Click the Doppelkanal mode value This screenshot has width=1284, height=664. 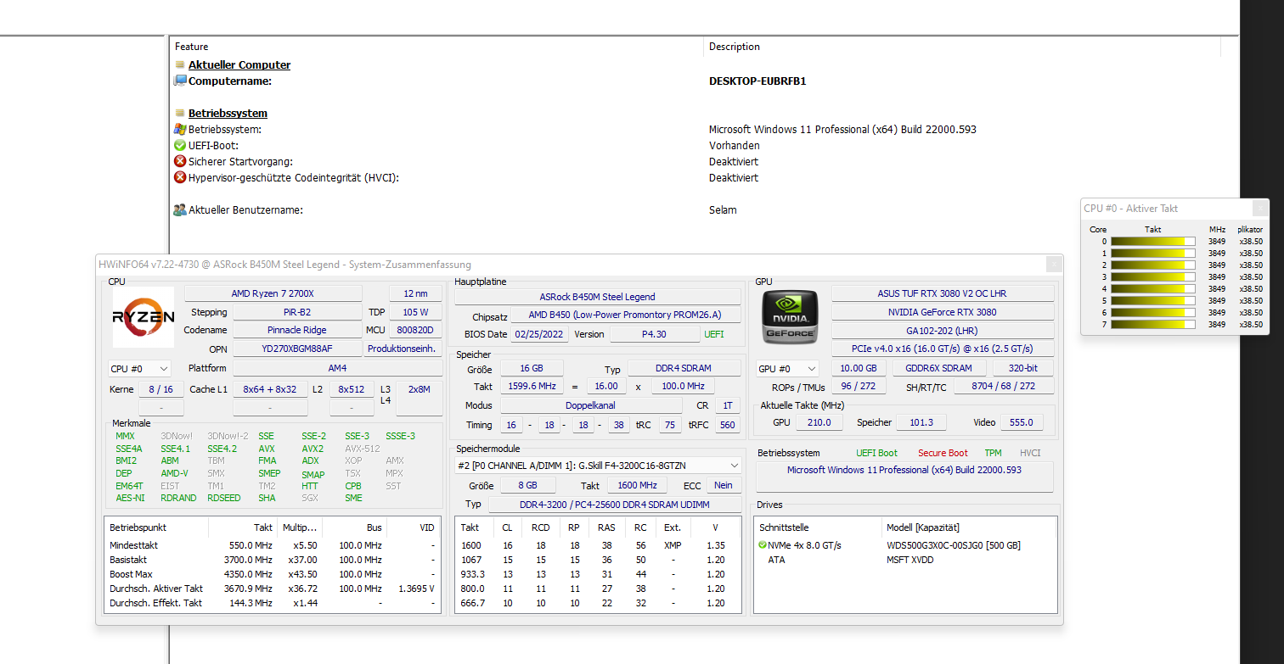(590, 405)
